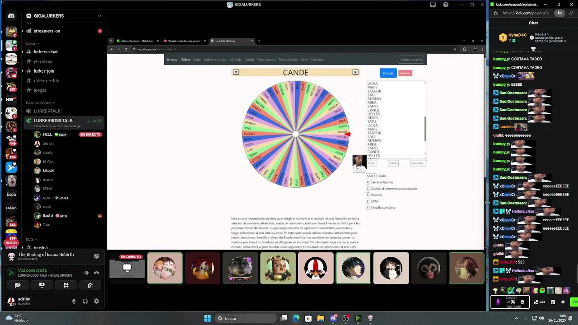Open Discord help icon in title bar
578x325 pixels.
pyautogui.click(x=446, y=5)
